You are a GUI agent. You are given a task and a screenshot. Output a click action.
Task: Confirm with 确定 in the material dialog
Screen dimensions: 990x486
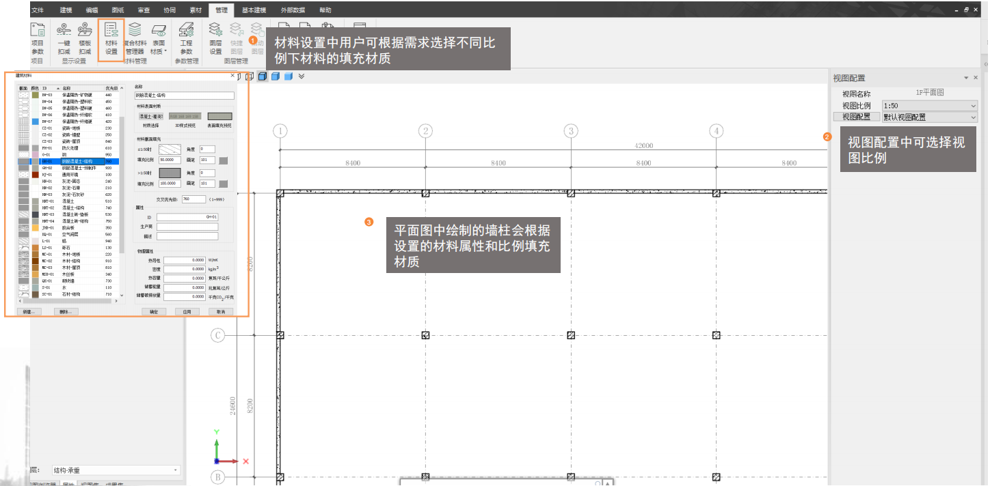[154, 311]
